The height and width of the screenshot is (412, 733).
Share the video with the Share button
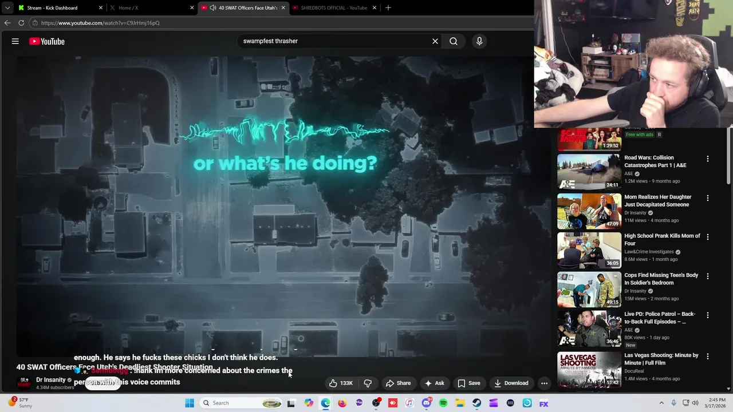[x=398, y=383]
